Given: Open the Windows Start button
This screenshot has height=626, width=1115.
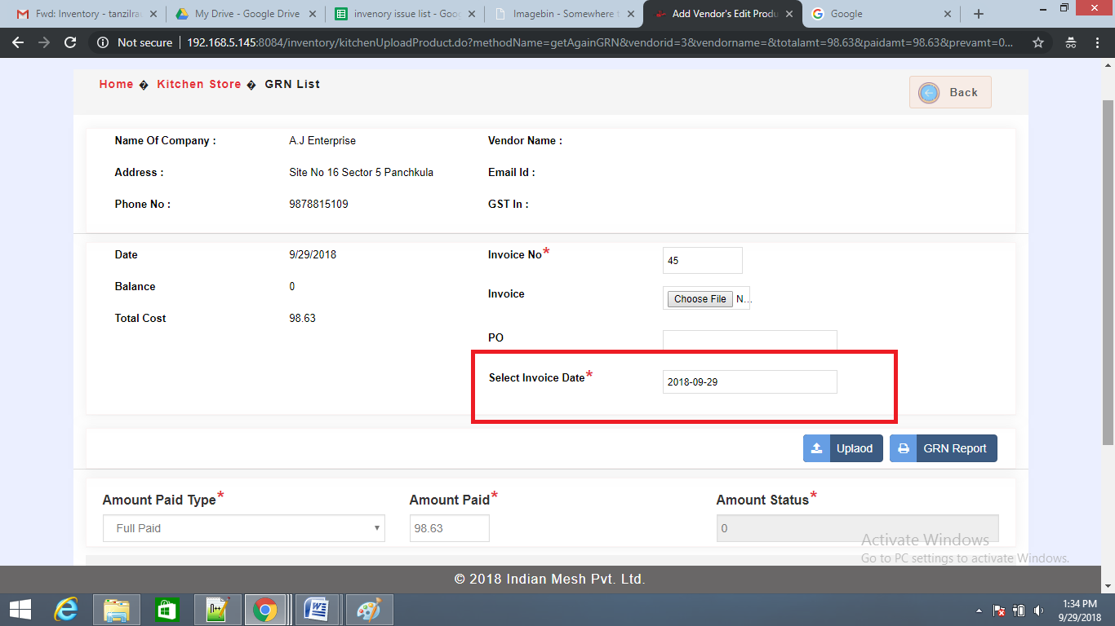Looking at the screenshot, I should point(20,610).
